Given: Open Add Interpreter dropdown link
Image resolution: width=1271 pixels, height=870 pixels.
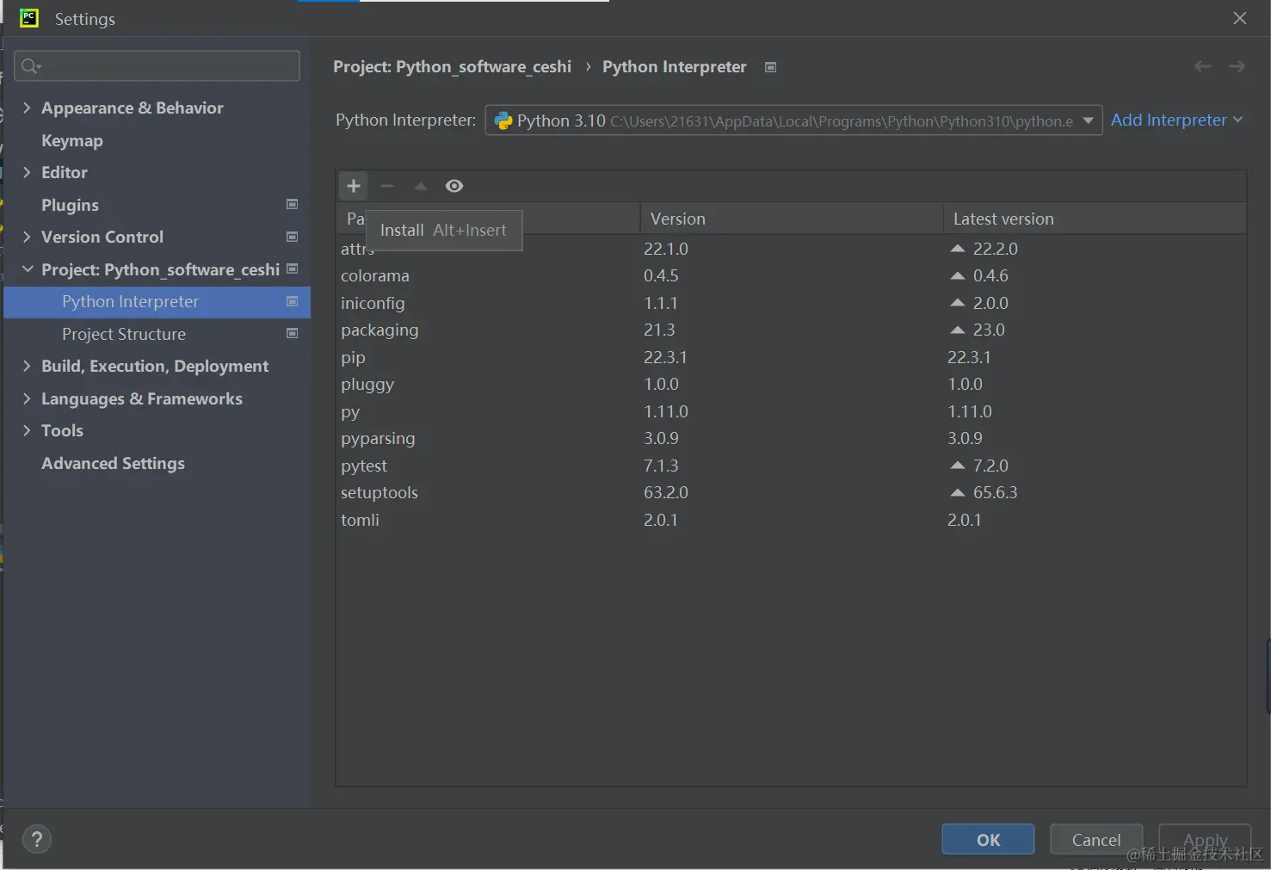Looking at the screenshot, I should [1176, 120].
